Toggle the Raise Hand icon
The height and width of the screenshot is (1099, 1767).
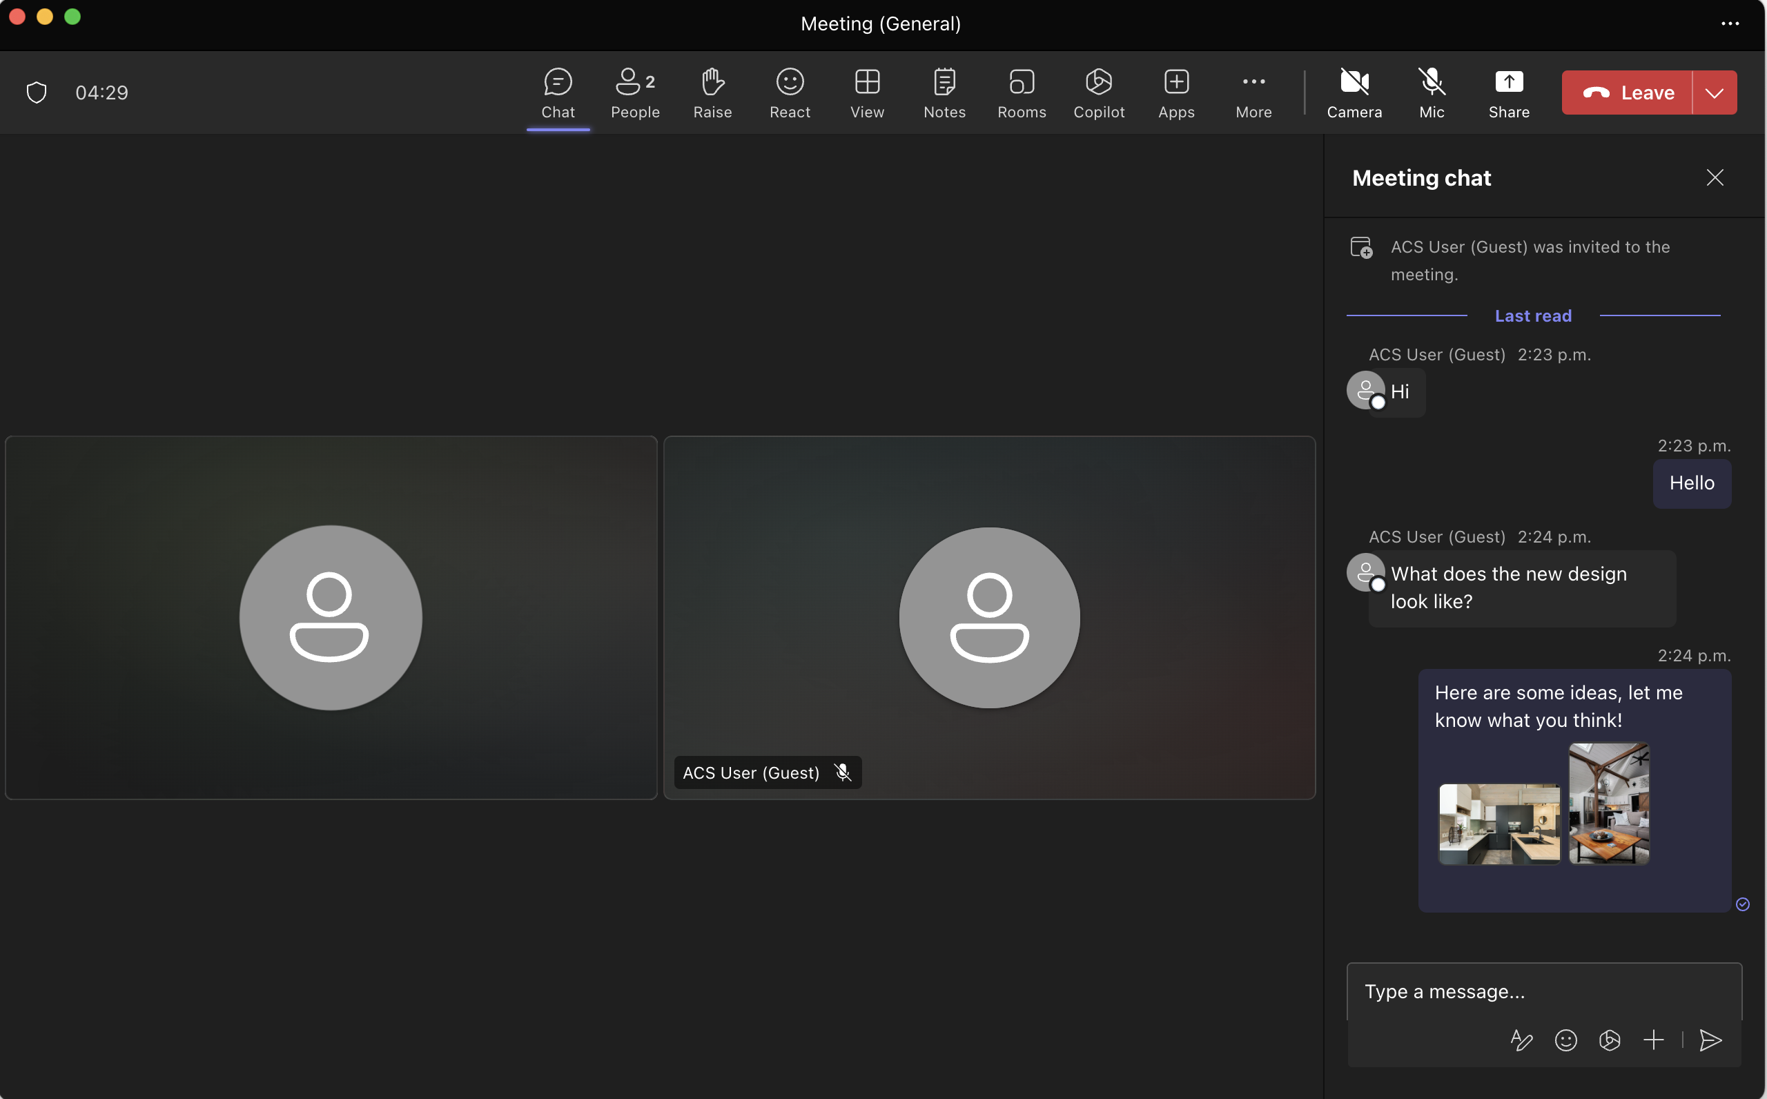(x=712, y=91)
